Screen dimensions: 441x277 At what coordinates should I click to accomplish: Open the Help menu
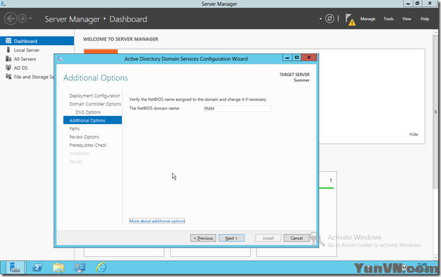(425, 19)
